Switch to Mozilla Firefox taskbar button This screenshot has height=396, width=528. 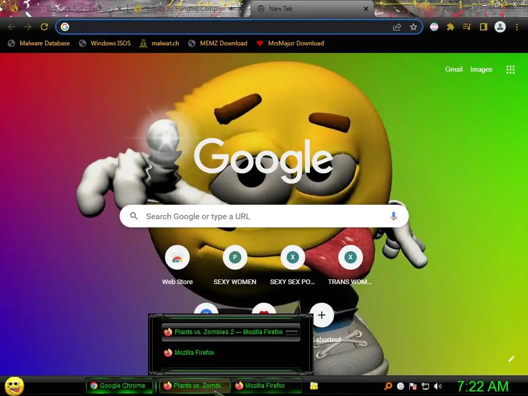(x=266, y=386)
